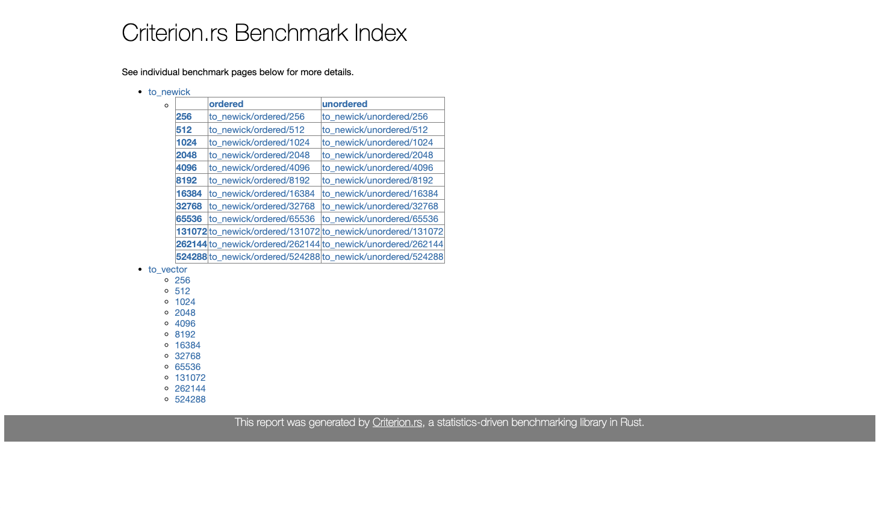Open to_newick/unordered/16384 benchmark
This screenshot has height=509, width=879.
(380, 194)
